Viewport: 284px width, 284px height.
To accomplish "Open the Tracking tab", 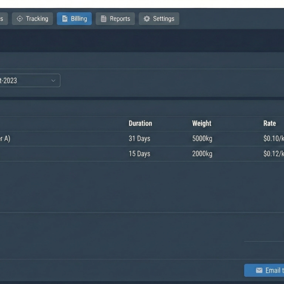I will coord(32,19).
